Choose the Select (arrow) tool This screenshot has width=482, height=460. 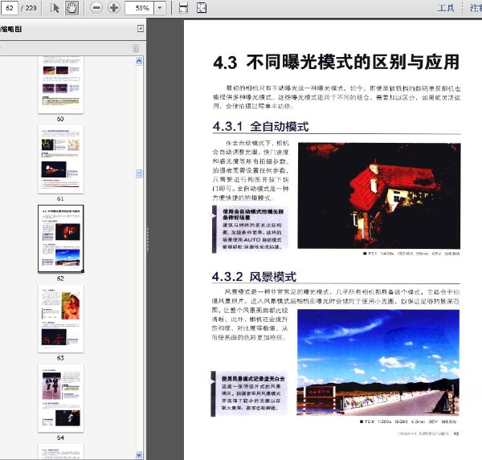(x=55, y=8)
